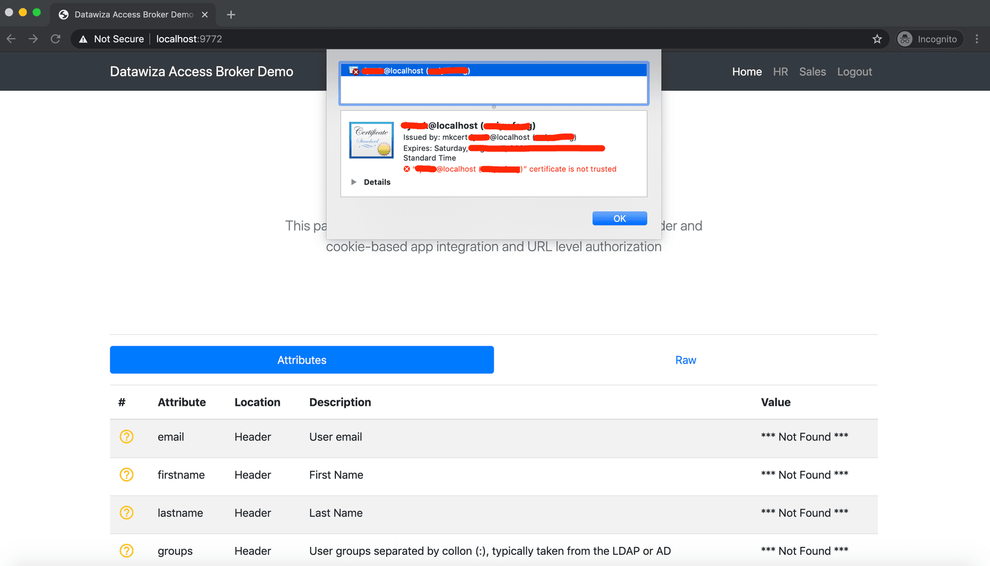Click the 'User email' description cell
990x566 pixels.
(x=335, y=437)
